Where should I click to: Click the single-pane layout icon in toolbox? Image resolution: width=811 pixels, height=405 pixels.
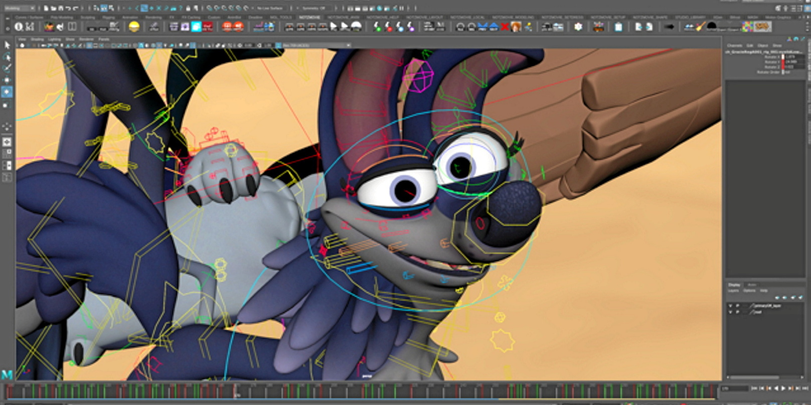pos(7,142)
